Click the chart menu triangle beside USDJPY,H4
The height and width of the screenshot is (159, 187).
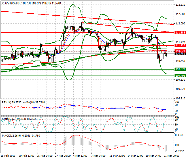pyautogui.click(x=3, y=3)
